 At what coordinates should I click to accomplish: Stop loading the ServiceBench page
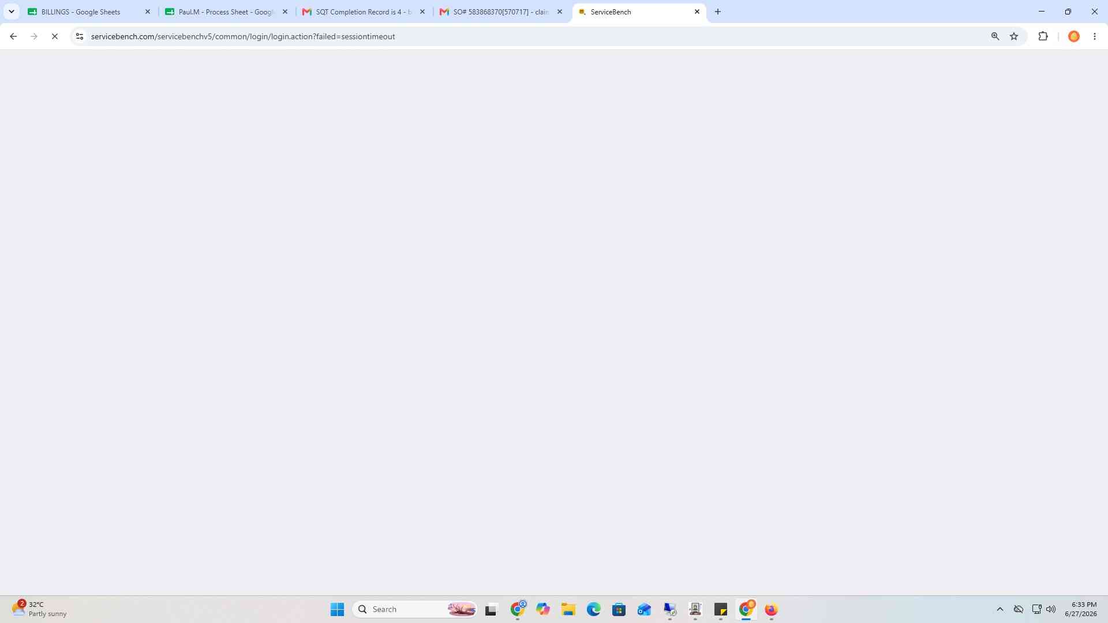point(55,36)
